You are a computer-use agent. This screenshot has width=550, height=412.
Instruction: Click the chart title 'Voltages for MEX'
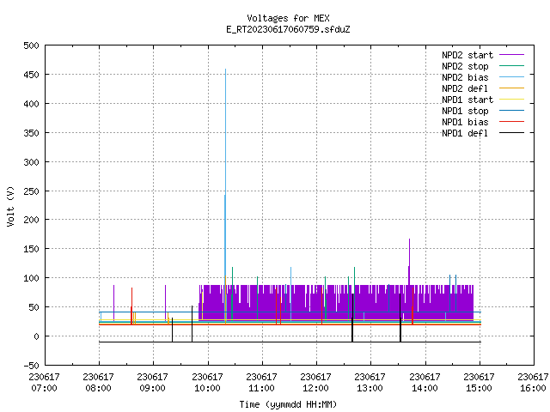click(288, 18)
